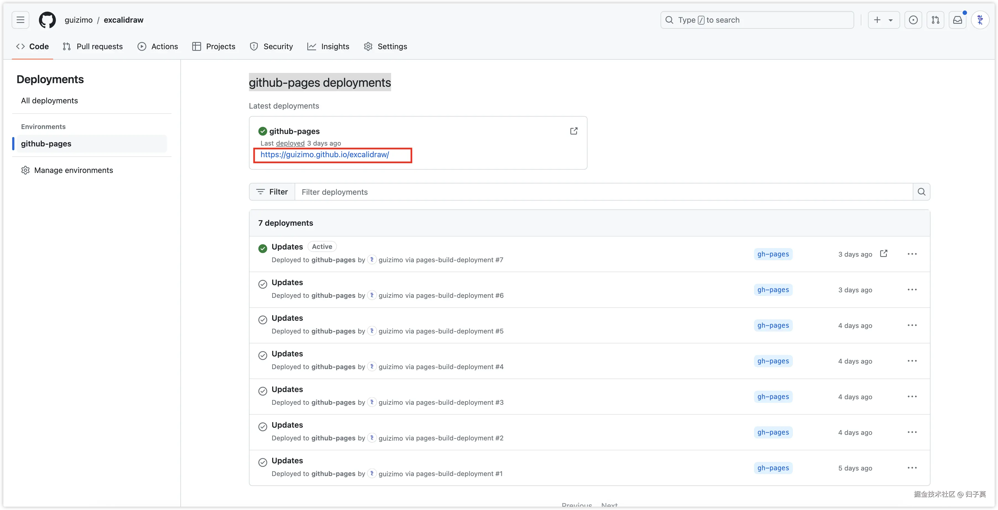Viewport: 998px width, 510px height.
Task: Open the notifications inbox icon
Action: 957,20
